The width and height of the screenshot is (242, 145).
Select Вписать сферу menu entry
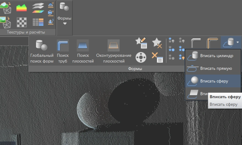(210, 81)
